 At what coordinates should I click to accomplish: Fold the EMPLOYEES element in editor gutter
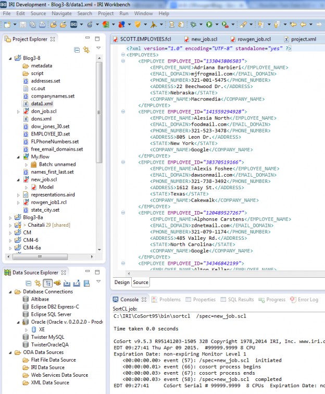click(123, 55)
